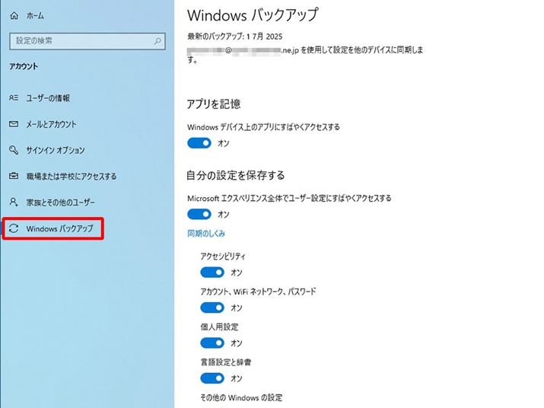
Task: Click the Home icon in the sidebar
Action: (14, 16)
